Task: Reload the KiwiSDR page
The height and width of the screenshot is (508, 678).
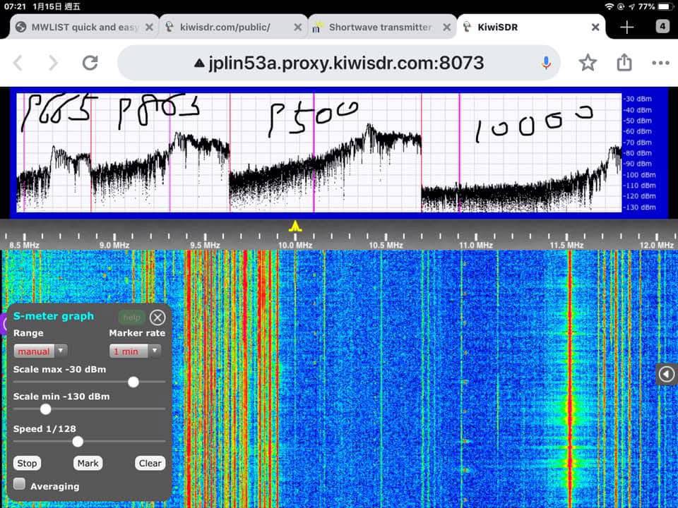Action: (90, 63)
